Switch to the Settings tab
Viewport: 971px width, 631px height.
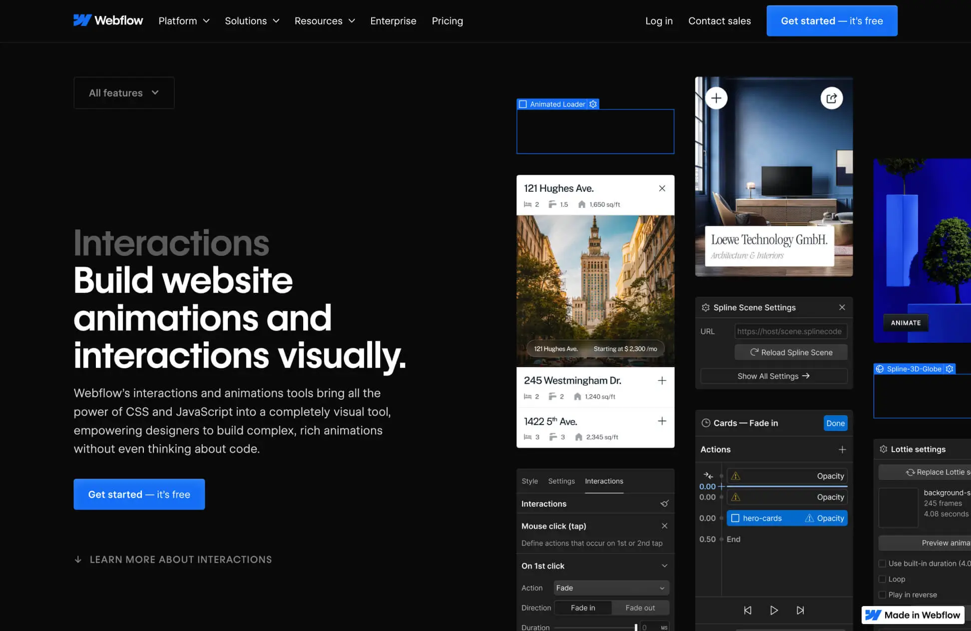click(561, 481)
